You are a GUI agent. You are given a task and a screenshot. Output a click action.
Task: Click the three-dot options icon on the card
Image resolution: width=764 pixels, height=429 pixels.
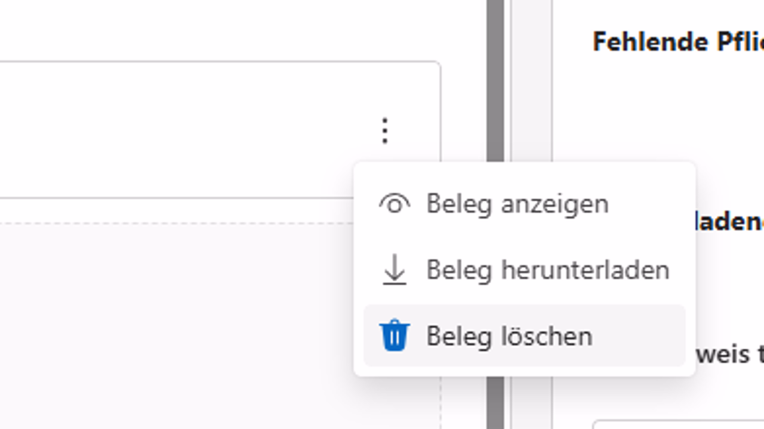(385, 130)
